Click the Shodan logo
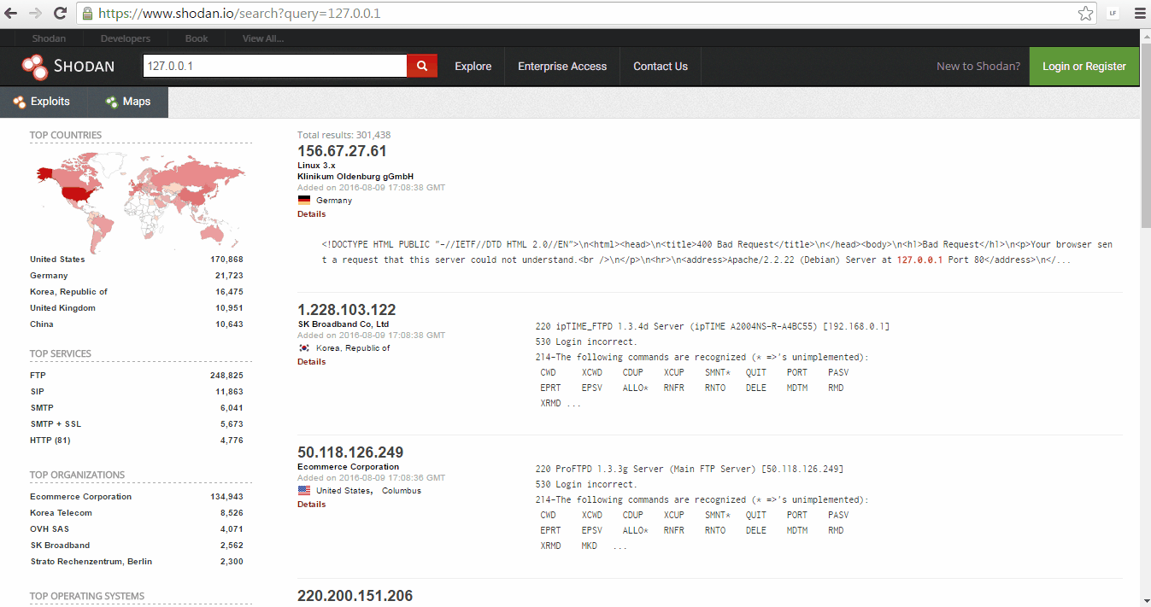Screen dimensions: 1151x607 click(68, 67)
